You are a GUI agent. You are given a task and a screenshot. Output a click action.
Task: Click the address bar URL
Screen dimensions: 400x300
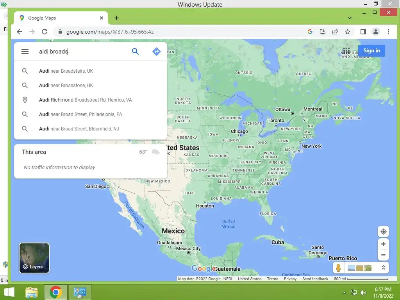click(x=110, y=32)
